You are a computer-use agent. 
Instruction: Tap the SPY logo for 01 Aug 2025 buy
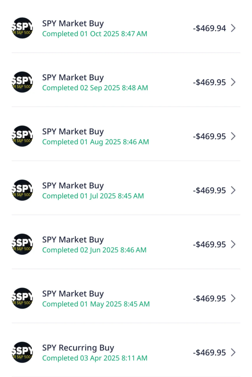point(22,136)
